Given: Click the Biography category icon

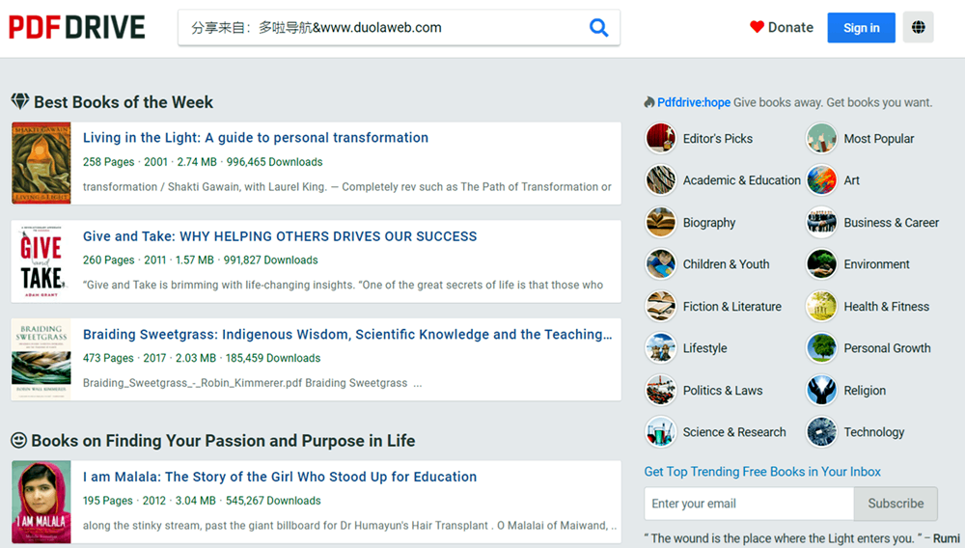Looking at the screenshot, I should coord(660,222).
